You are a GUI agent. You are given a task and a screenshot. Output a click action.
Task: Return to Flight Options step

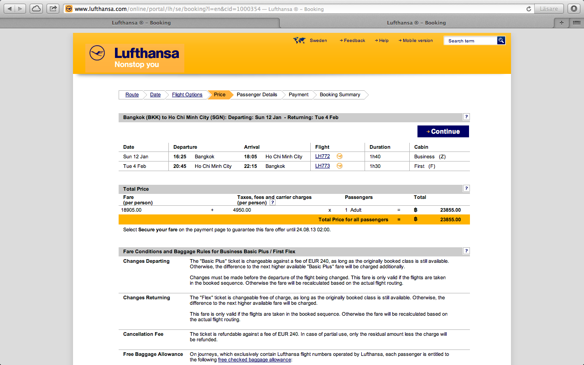(x=187, y=95)
